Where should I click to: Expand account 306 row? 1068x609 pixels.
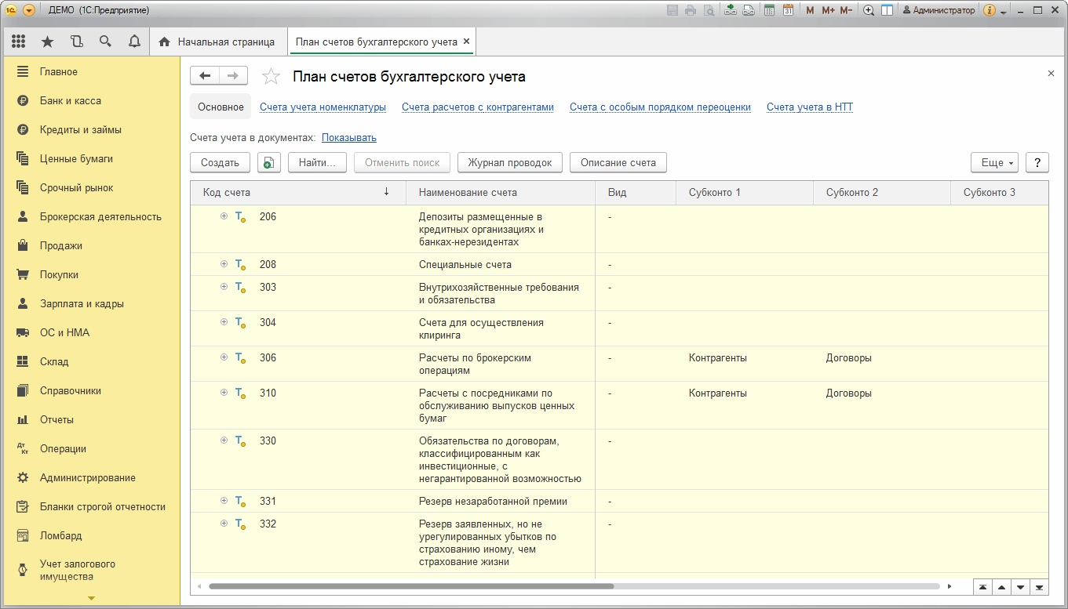click(x=224, y=357)
